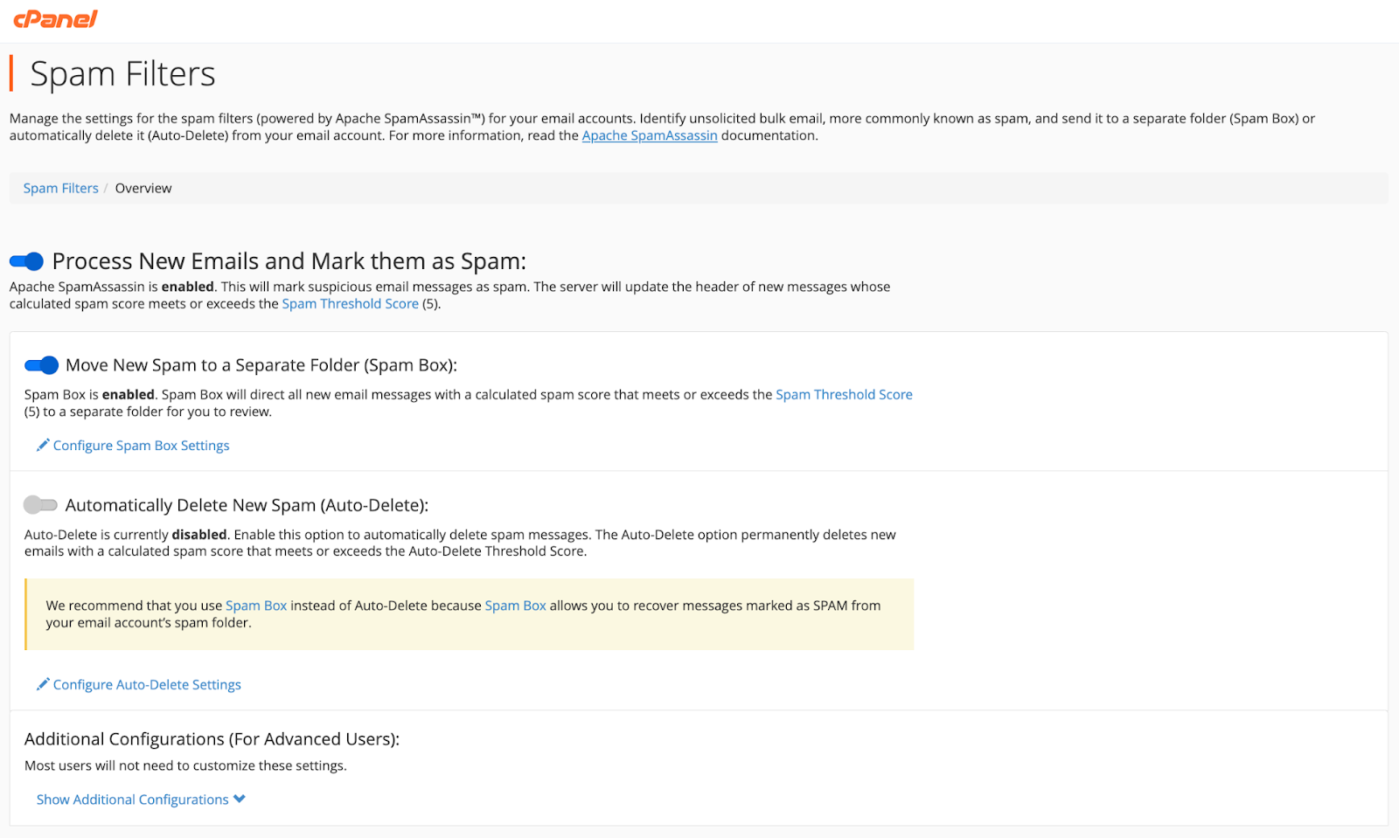Open Configure Spam Box Settings

(142, 446)
